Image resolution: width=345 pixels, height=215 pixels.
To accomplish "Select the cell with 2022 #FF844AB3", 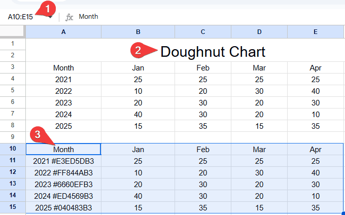I will tap(63, 172).
